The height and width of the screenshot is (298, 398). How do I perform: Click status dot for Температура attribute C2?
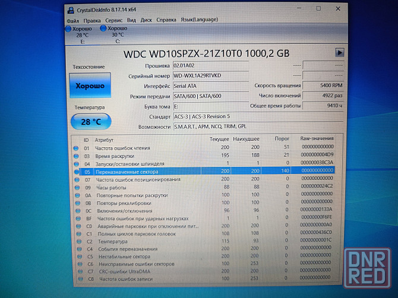pyautogui.click(x=79, y=242)
